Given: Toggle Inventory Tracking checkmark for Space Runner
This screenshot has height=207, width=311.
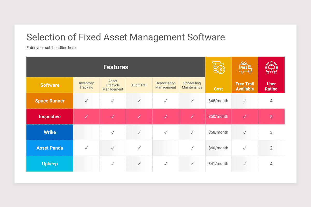Looking at the screenshot, I should pyautogui.click(x=86, y=101).
